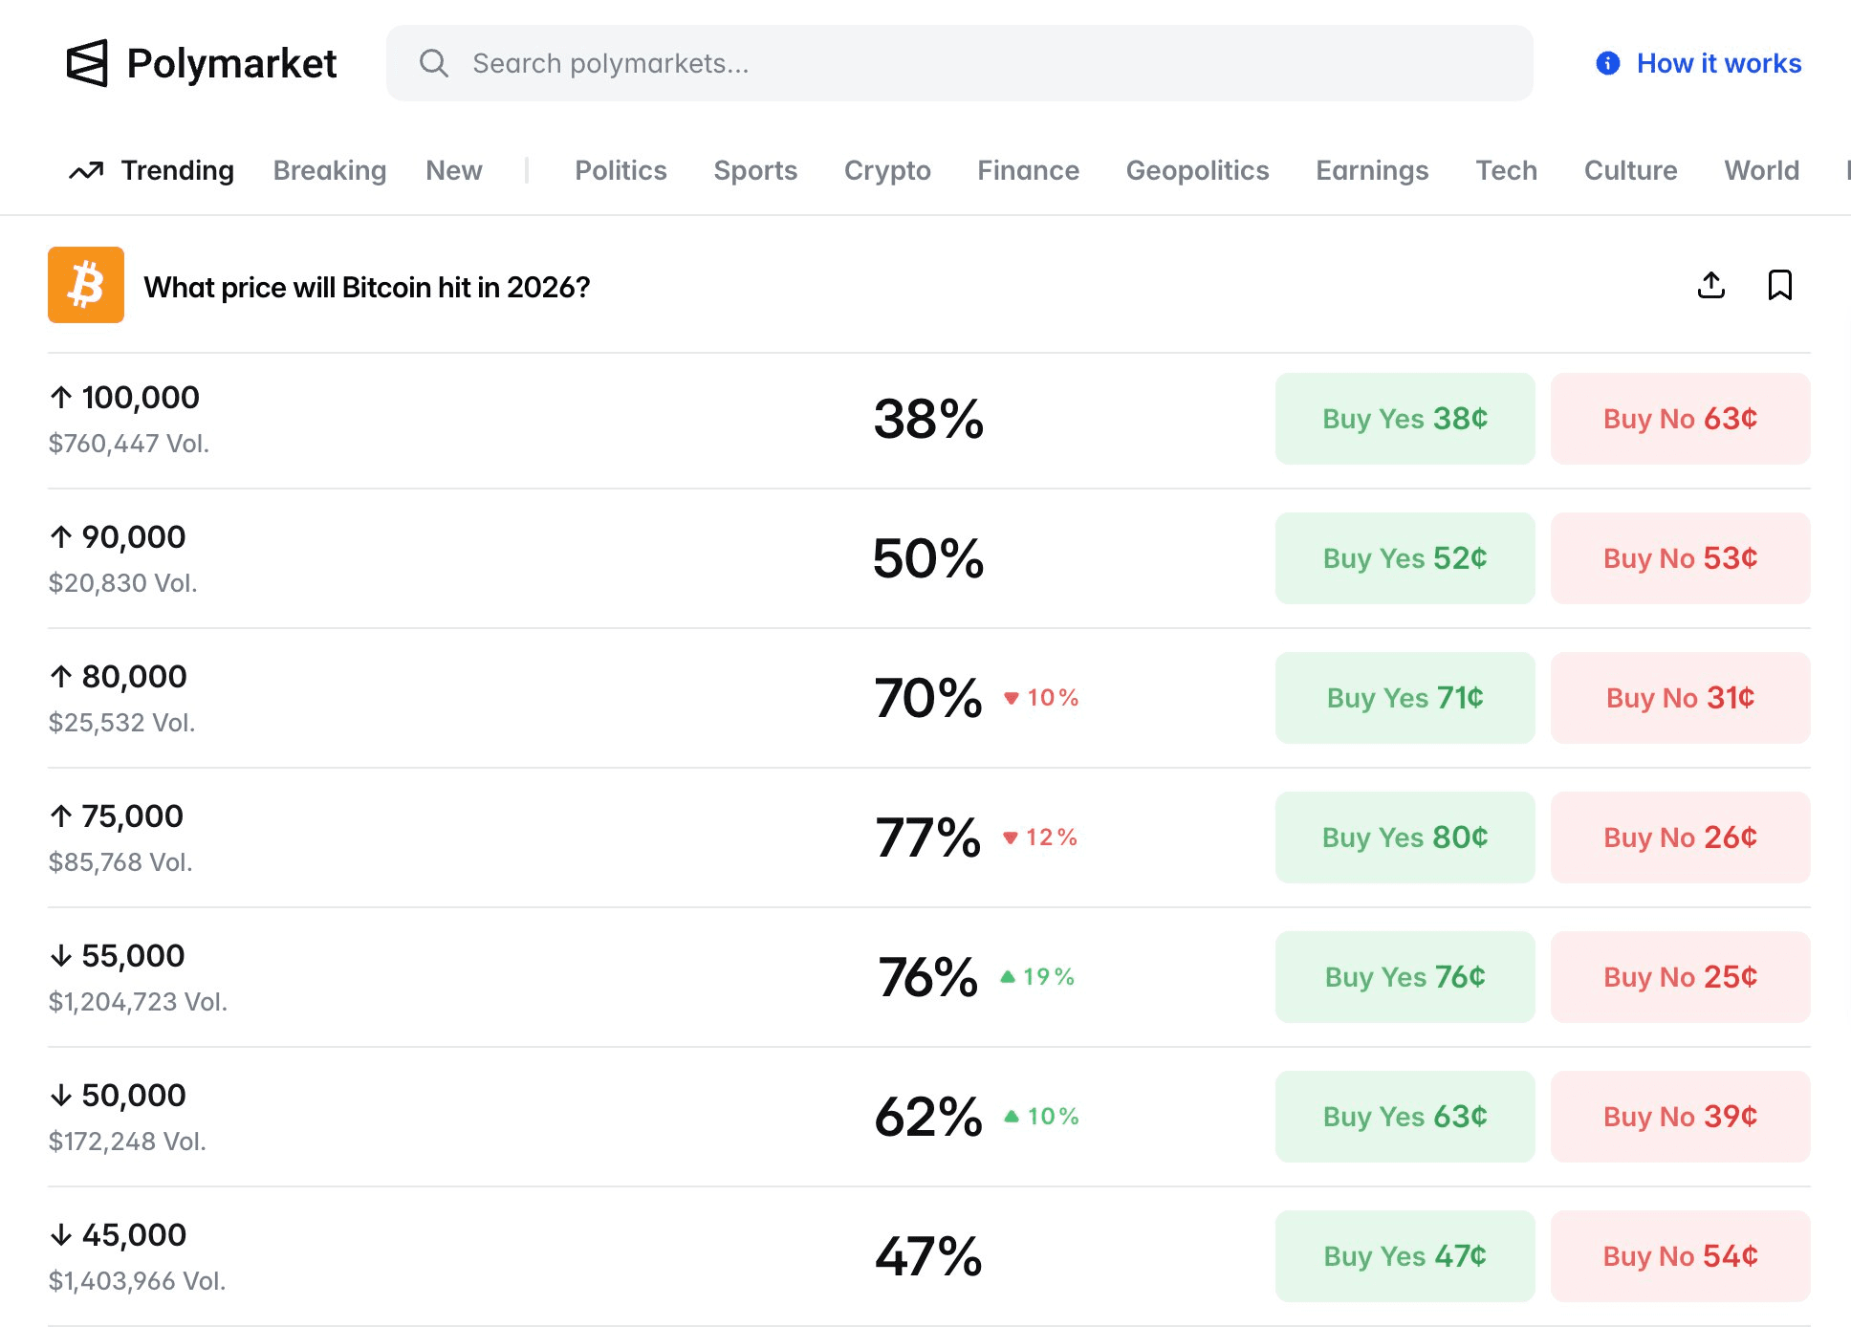Click the info icon beside How it works
Screen dimensions: 1851x1327
[x=1608, y=63]
